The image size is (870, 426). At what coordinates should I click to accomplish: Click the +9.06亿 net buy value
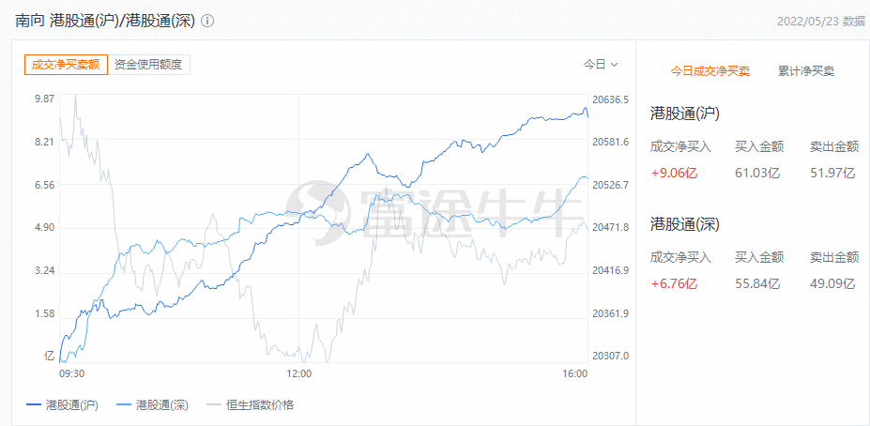click(674, 173)
